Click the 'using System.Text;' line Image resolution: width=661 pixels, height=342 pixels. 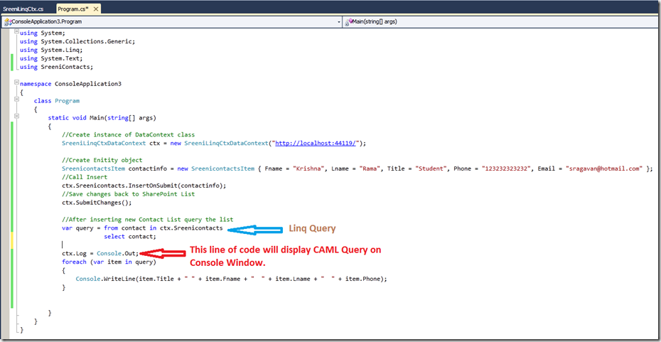(51, 58)
